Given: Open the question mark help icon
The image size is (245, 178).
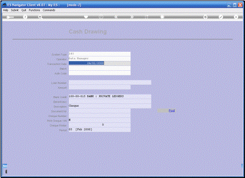Looking at the screenshot, I should 25,17.
